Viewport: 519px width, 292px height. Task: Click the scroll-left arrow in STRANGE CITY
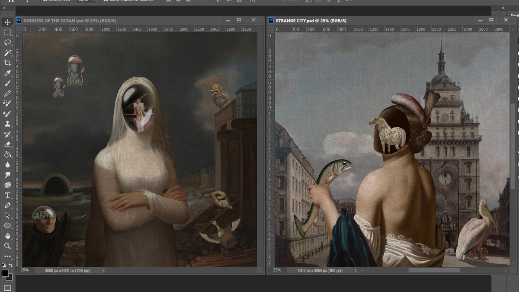(362, 270)
